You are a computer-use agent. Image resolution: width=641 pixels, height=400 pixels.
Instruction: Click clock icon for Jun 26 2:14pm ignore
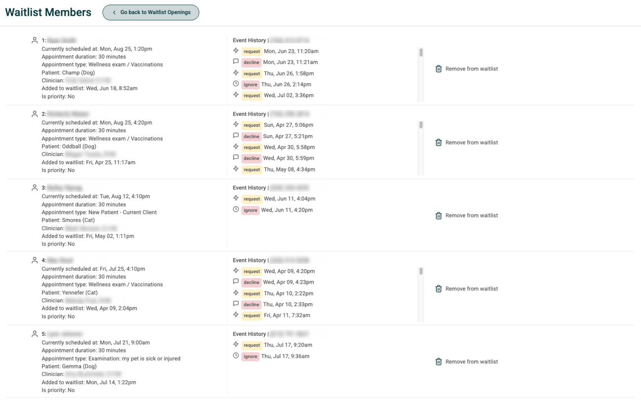pos(236,84)
